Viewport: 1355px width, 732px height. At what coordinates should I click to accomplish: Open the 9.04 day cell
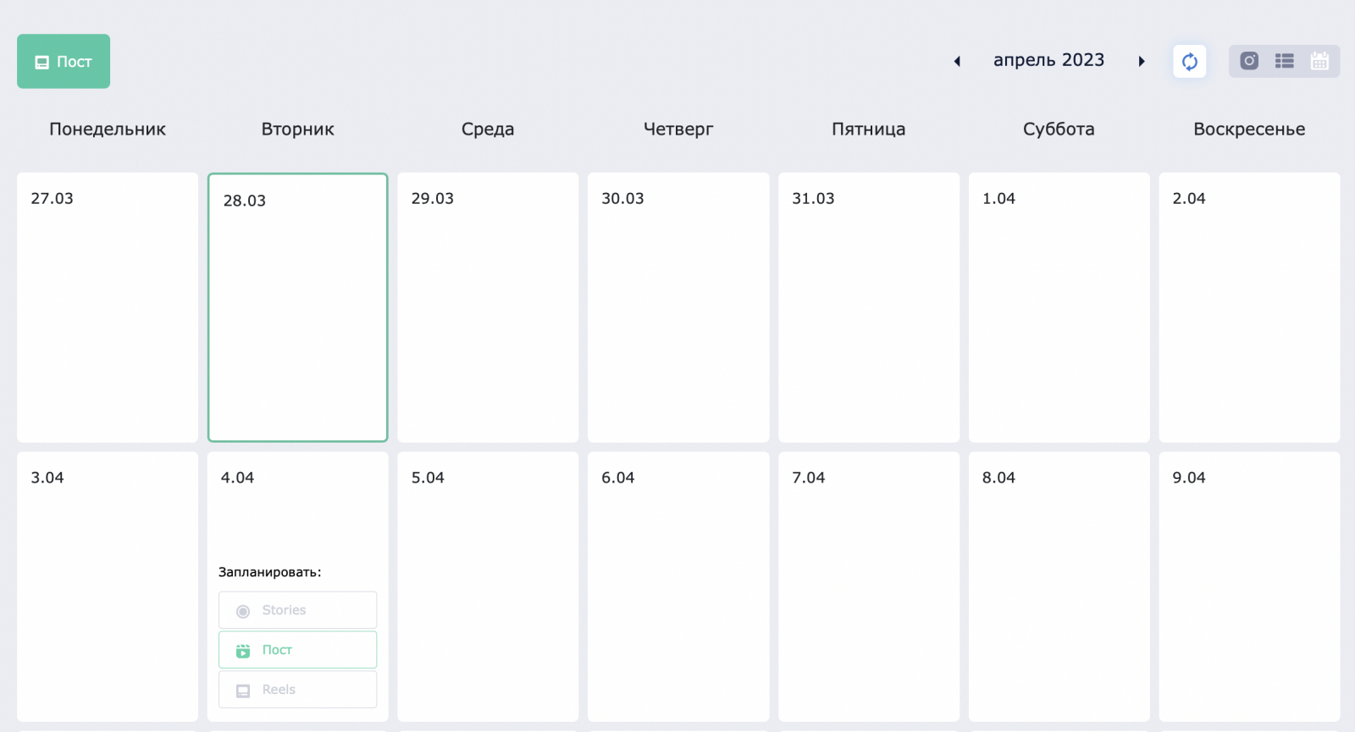[1249, 586]
